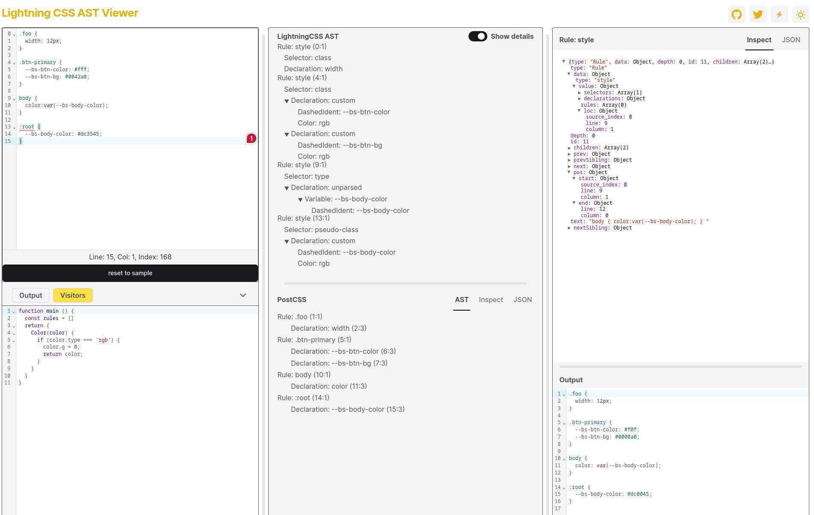Select DashedIdent: --bs-btn-color node
814x515 pixels.
point(344,112)
